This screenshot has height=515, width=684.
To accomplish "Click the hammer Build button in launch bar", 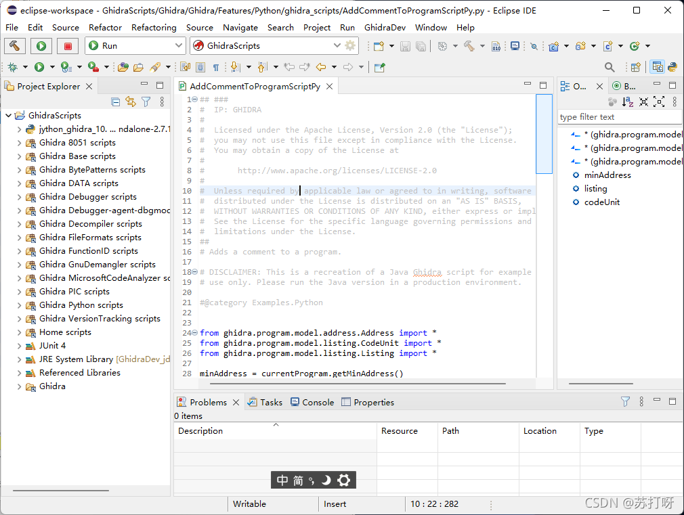I will pyautogui.click(x=15, y=46).
